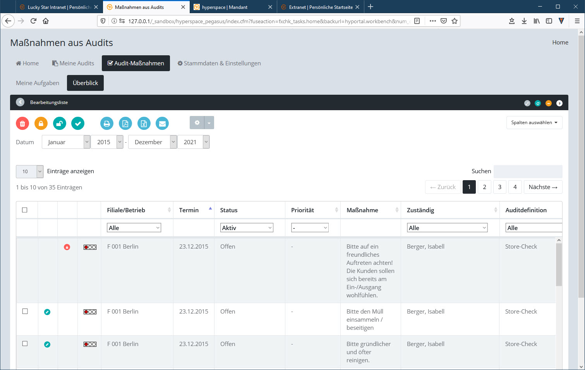The width and height of the screenshot is (585, 370).
Task: Check the box for 'Bitte den Müll einsammeln' row
Action: [25, 311]
